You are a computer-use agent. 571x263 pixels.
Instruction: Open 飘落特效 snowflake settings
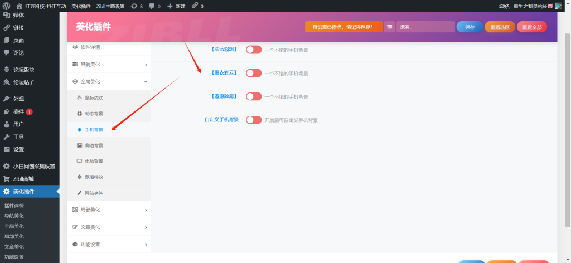[x=94, y=177]
